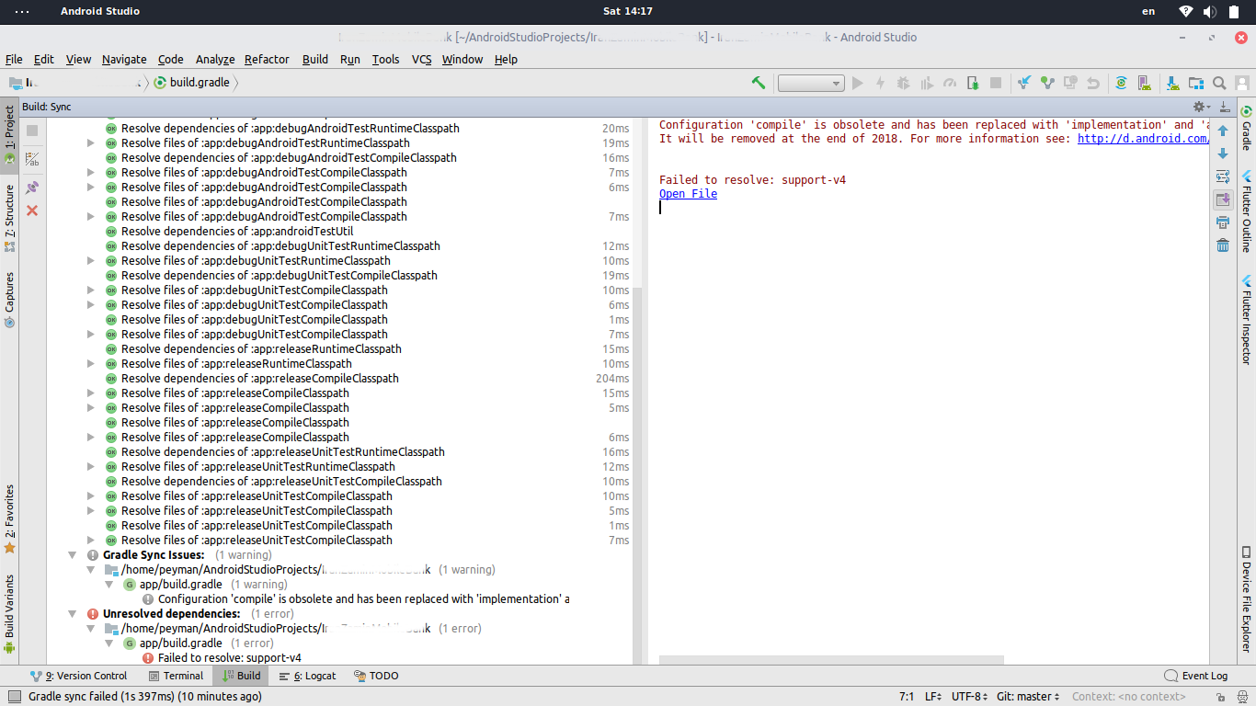Open the Event Log button
Image resolution: width=1256 pixels, height=706 pixels.
(x=1195, y=676)
